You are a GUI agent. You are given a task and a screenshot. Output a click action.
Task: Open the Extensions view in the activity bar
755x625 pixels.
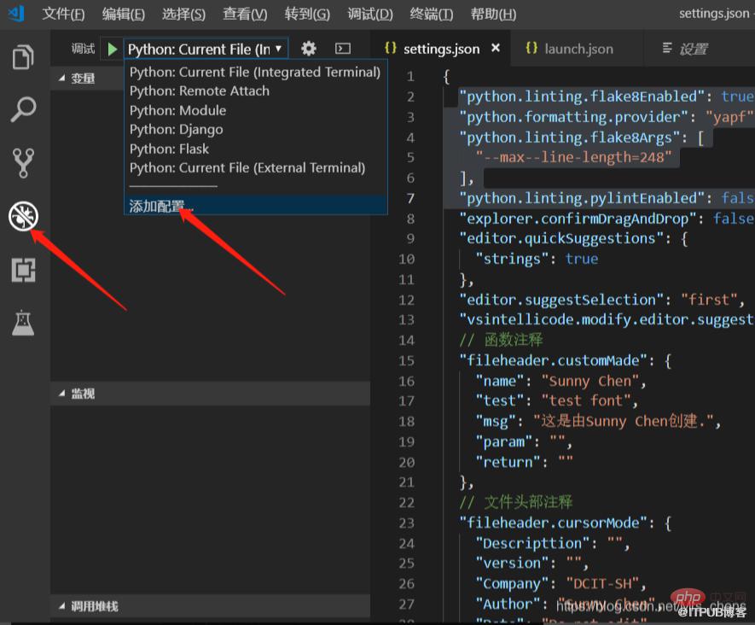[x=23, y=269]
